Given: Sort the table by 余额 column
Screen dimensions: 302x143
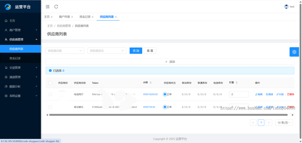Looking at the screenshot, I should point(150,83).
